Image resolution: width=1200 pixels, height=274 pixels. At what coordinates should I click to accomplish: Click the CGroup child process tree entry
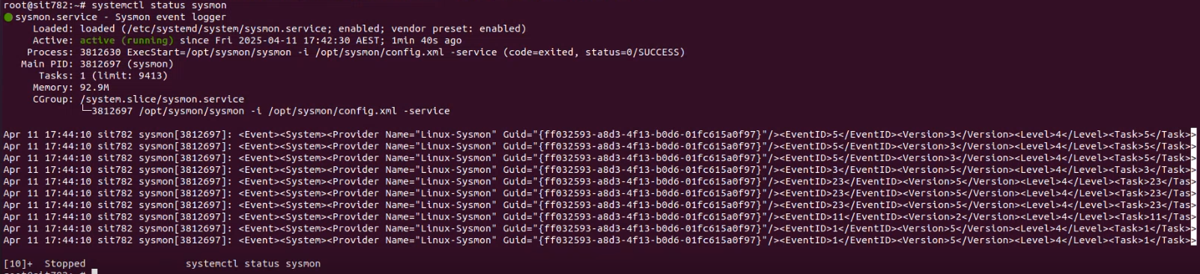(265, 111)
